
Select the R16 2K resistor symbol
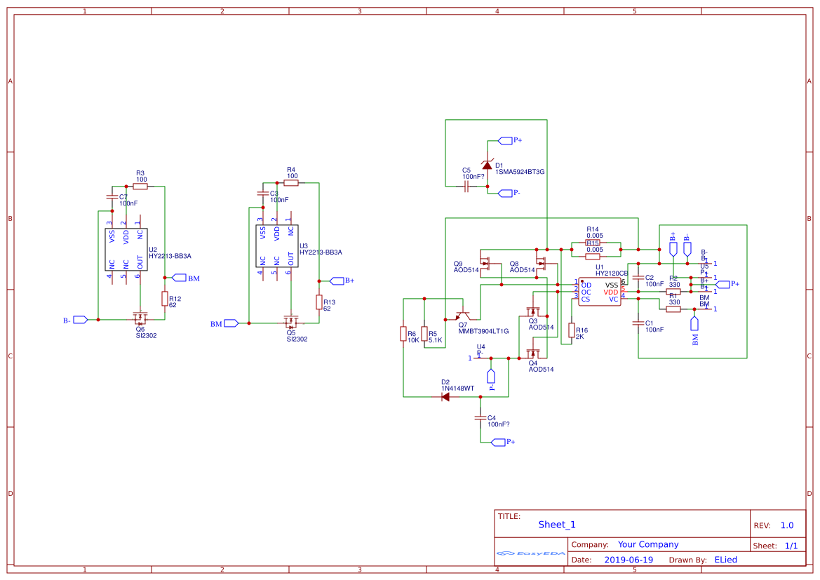pos(571,330)
